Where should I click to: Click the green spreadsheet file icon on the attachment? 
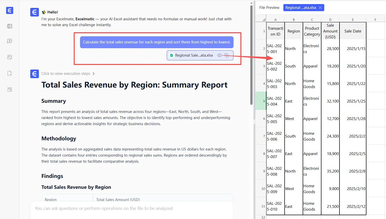click(x=172, y=55)
